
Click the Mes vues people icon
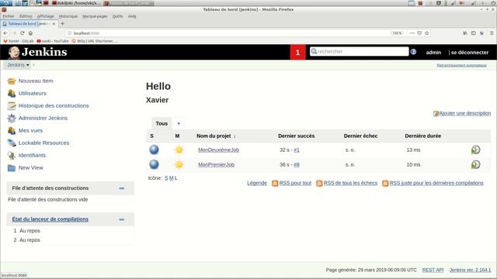12,130
